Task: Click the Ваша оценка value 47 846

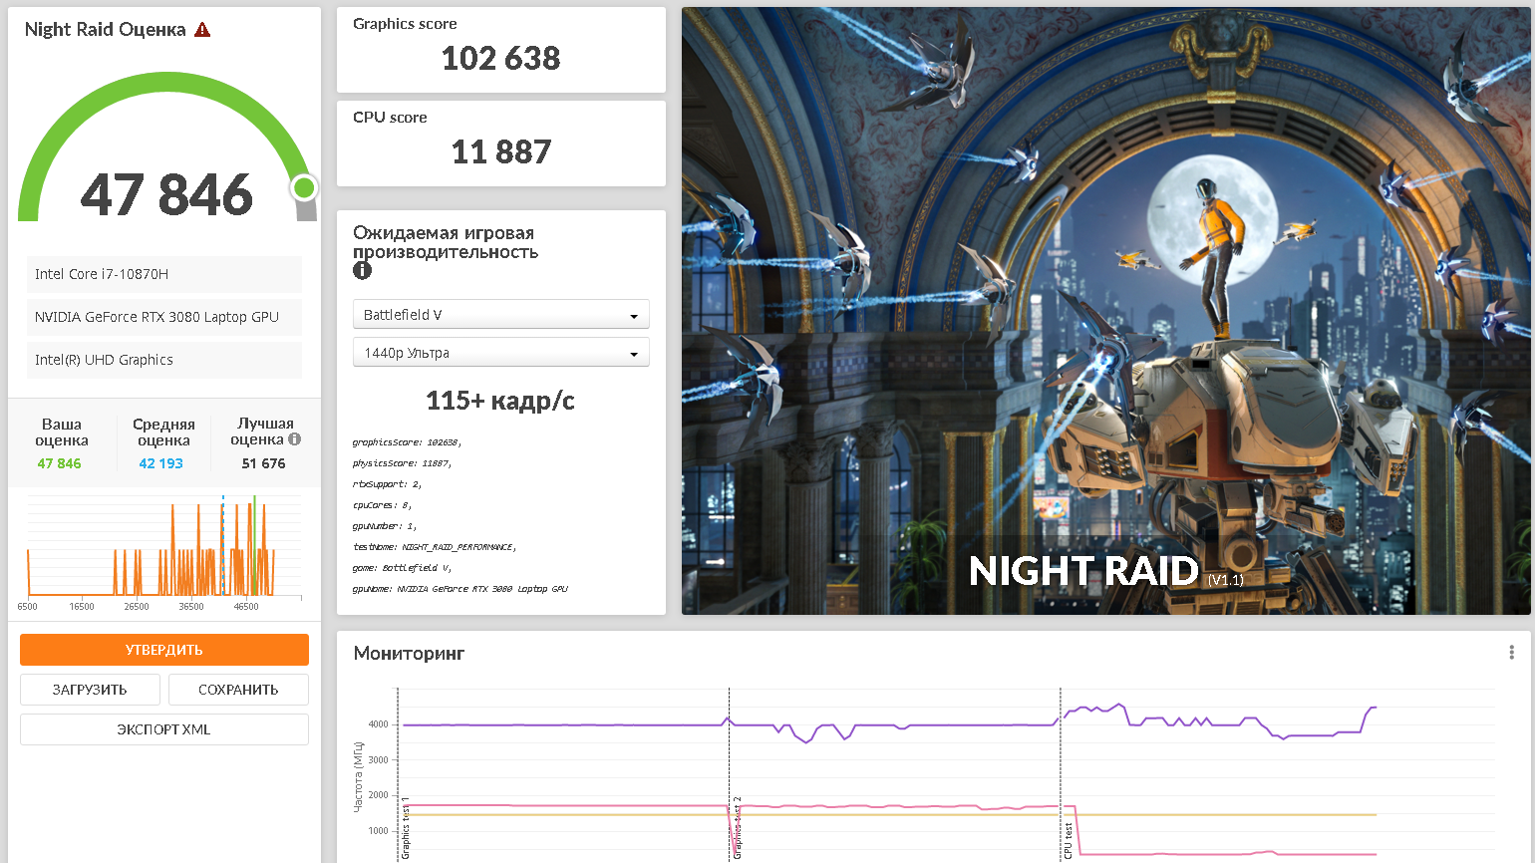Action: click(x=59, y=463)
